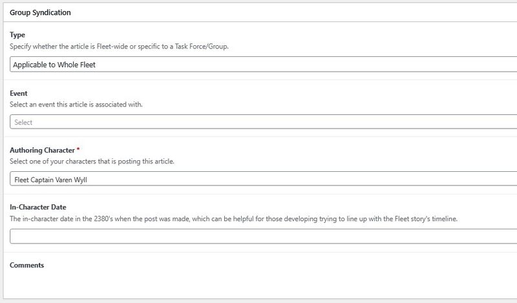Click the In-Character Date timeline description
This screenshot has width=517, height=303.
tap(233, 219)
